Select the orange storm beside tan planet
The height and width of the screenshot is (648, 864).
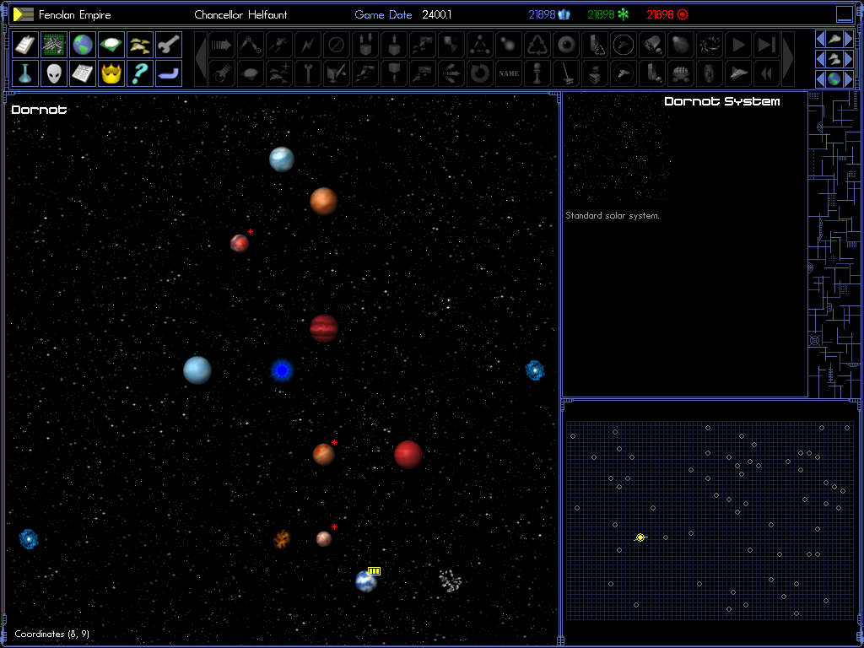click(282, 539)
